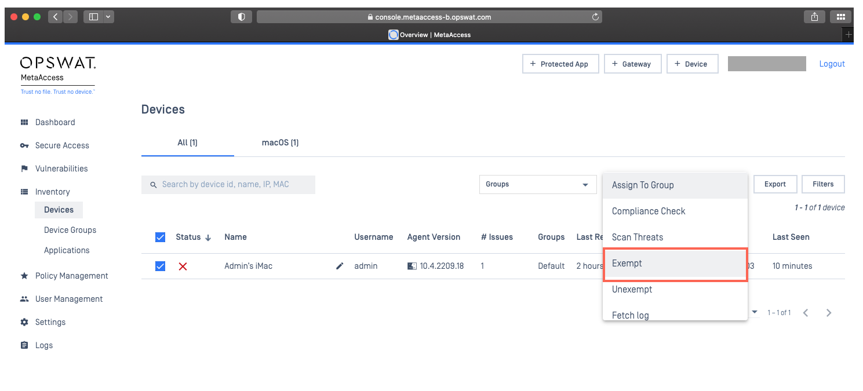Viewport: 863px width, 391px height.
Task: Open Safari sidebar options dropdown arrow
Action: [x=108, y=17]
